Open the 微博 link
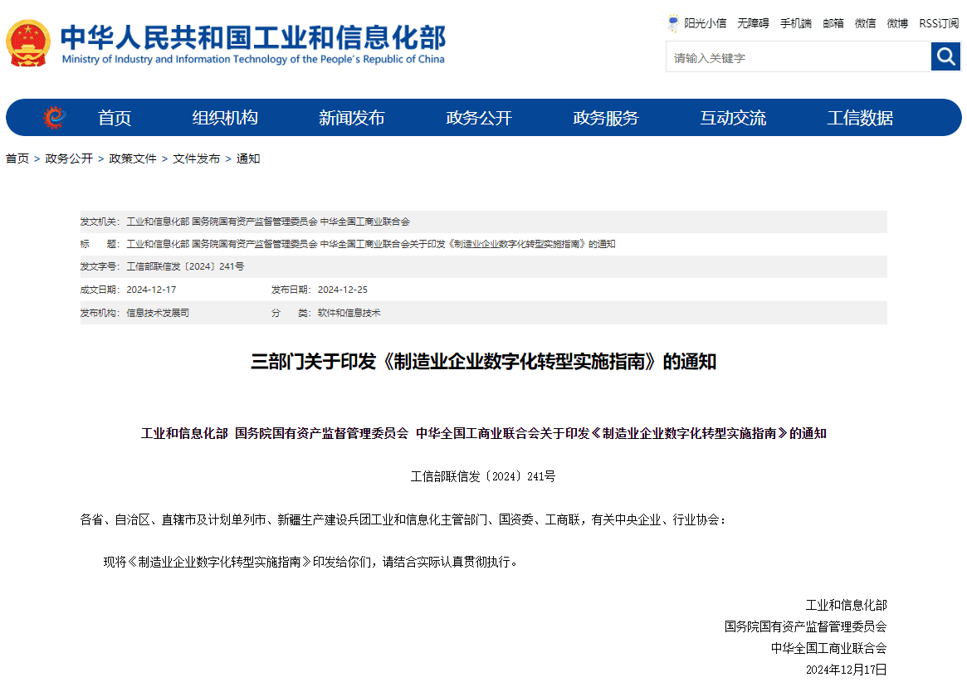This screenshot has width=967, height=692. [x=897, y=23]
